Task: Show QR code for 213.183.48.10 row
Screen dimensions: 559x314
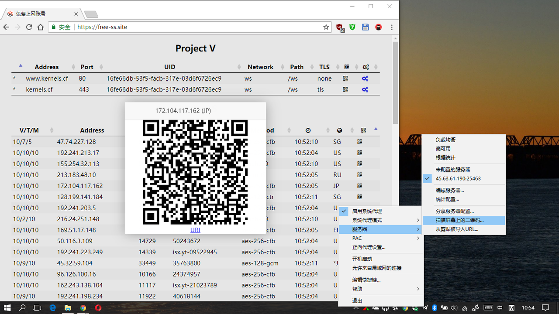Action: 360,175
